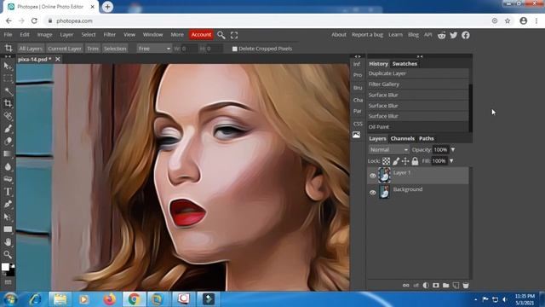
Task: Select the Eraser tool
Action: (x=8, y=141)
